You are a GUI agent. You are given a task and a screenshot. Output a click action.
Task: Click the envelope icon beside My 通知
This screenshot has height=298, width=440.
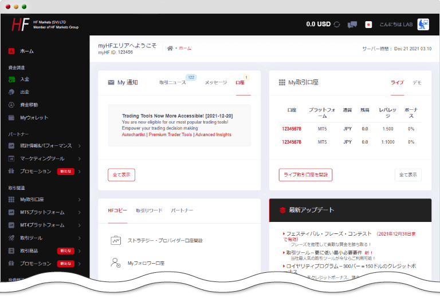(111, 82)
